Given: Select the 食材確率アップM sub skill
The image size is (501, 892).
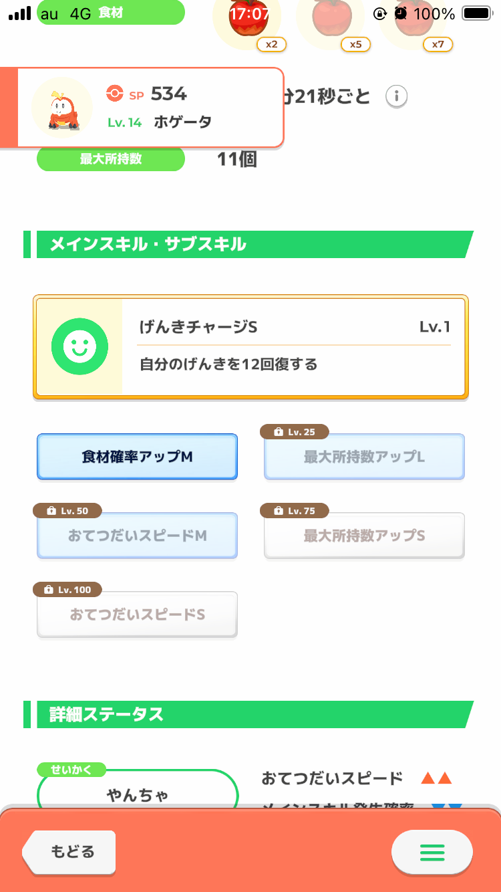Looking at the screenshot, I should coord(137,457).
